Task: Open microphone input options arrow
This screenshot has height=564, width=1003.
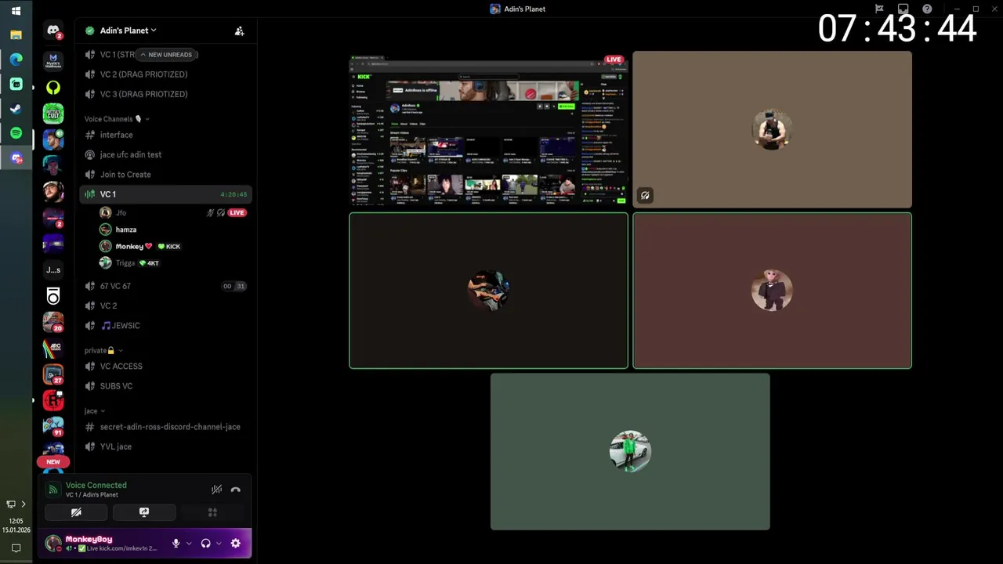Action: tap(189, 543)
